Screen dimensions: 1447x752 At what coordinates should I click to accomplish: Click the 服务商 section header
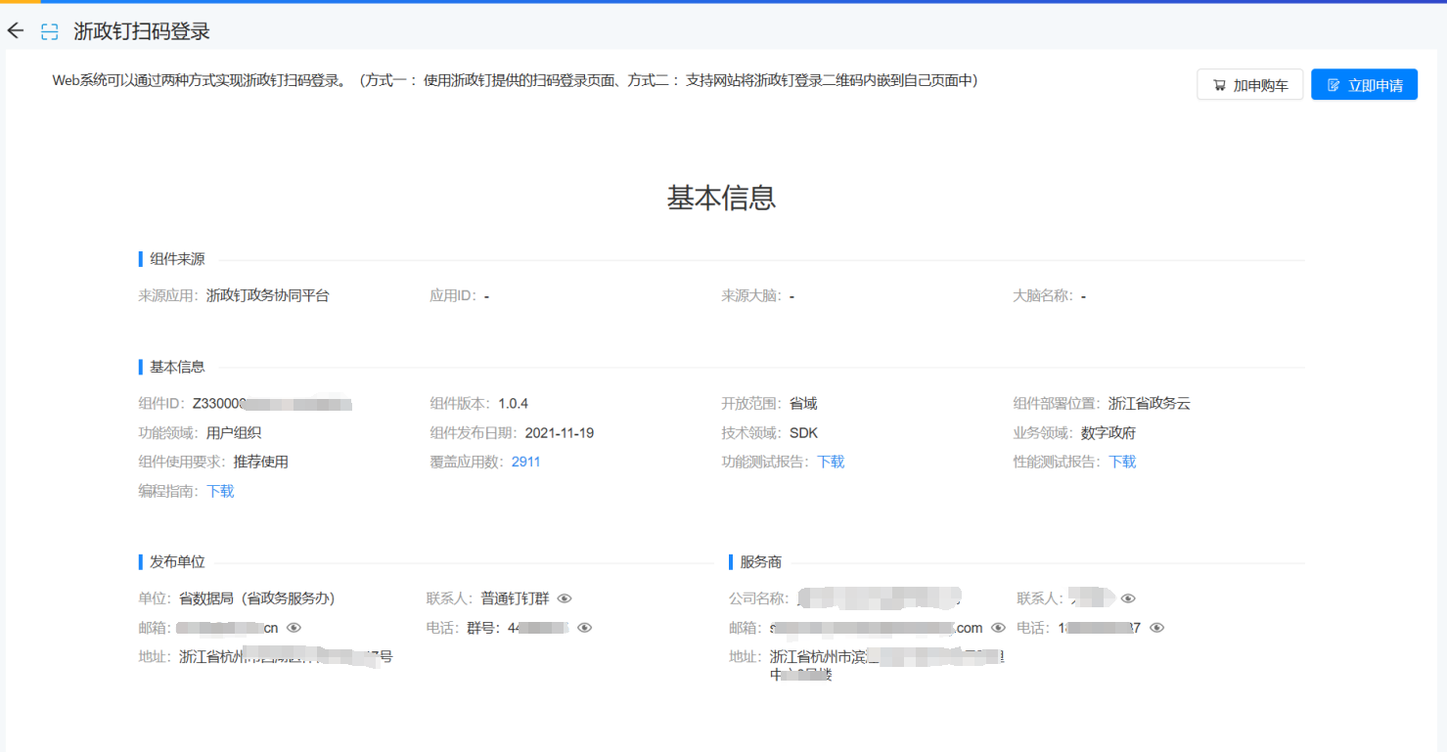tap(760, 562)
